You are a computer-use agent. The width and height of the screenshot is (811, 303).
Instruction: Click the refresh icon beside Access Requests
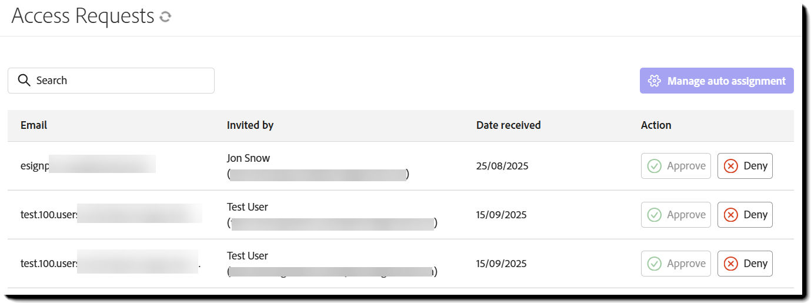[165, 17]
